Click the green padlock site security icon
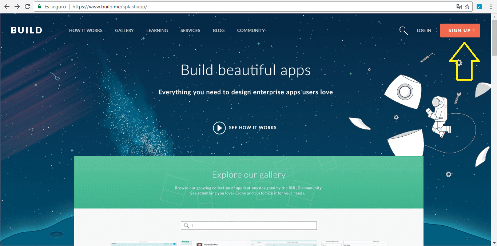This screenshot has height=246, width=497. point(39,7)
